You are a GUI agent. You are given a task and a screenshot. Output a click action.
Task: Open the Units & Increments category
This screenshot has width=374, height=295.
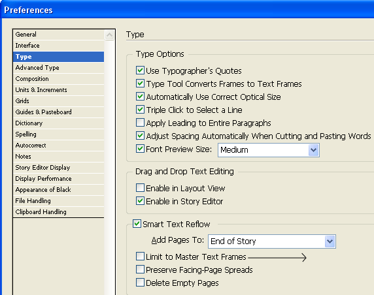point(59,90)
